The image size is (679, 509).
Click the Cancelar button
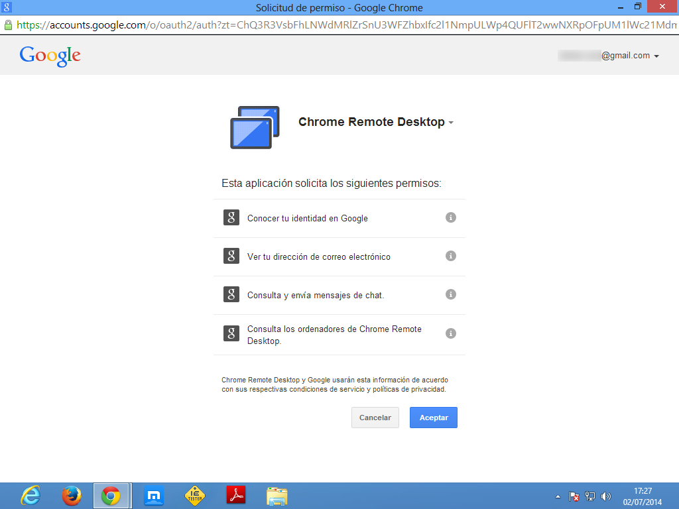pos(375,418)
